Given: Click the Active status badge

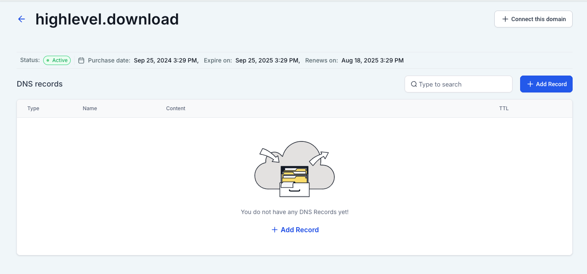Looking at the screenshot, I should tap(57, 60).
